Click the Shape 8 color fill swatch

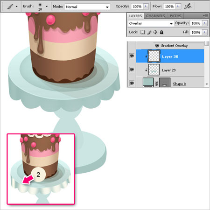(148, 83)
